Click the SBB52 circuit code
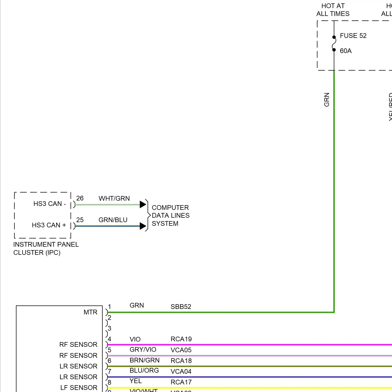 click(181, 307)
